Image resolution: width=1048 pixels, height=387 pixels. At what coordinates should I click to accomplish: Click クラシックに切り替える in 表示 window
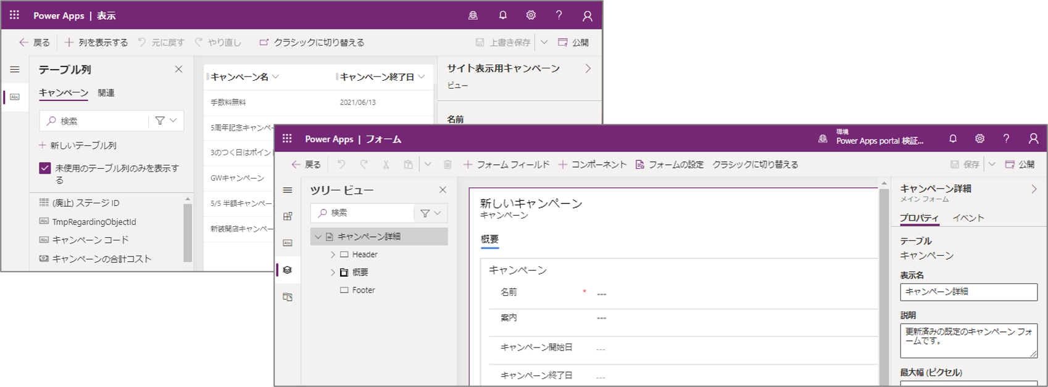[312, 43]
